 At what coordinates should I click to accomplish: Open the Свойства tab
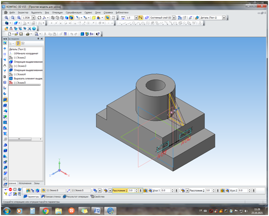coord(98,197)
